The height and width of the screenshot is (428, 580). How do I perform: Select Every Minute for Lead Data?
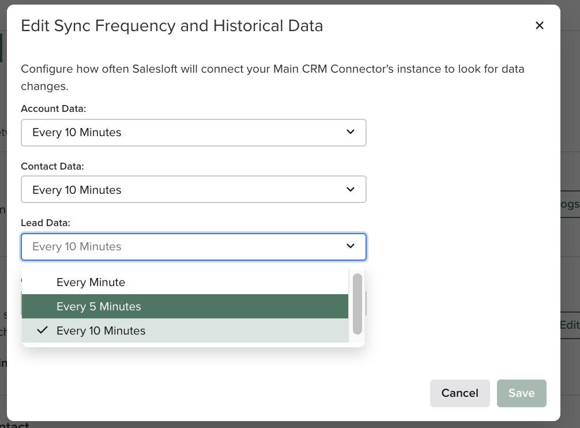[x=91, y=282]
